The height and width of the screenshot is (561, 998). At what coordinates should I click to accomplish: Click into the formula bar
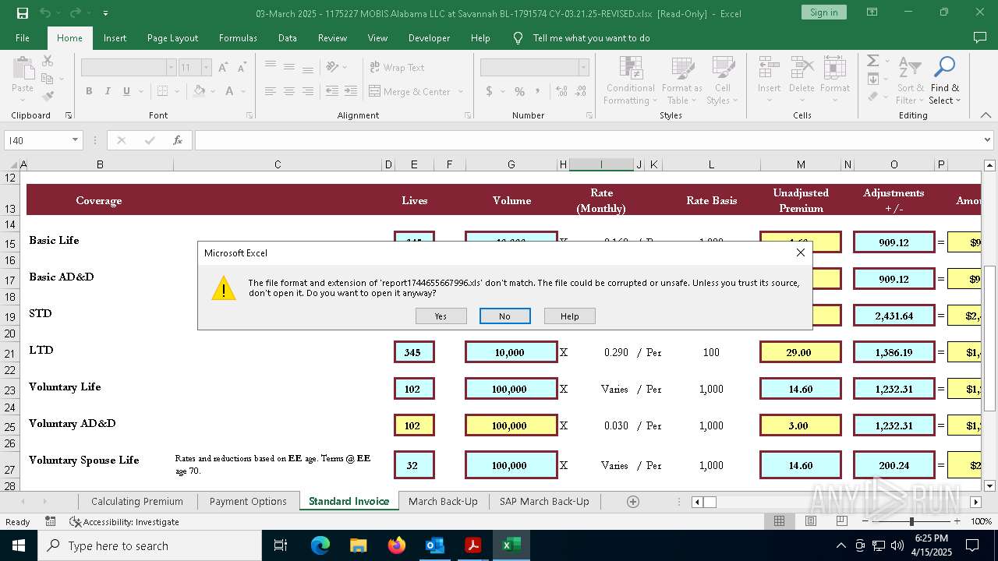point(588,140)
